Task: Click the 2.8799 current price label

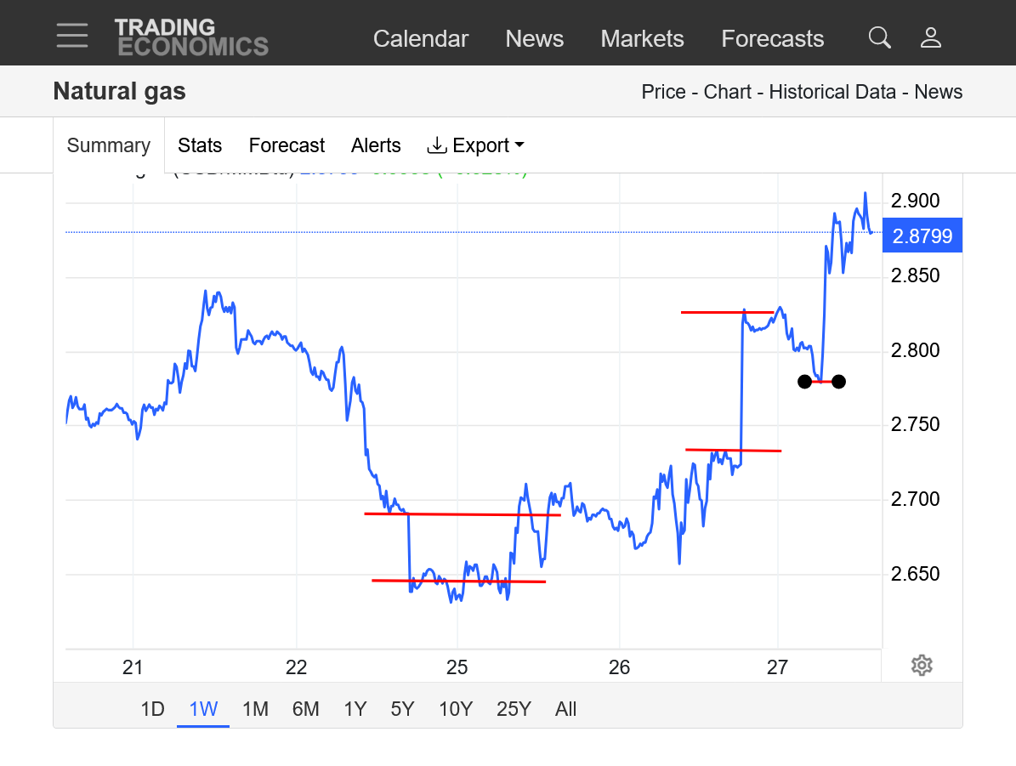Action: tap(922, 236)
